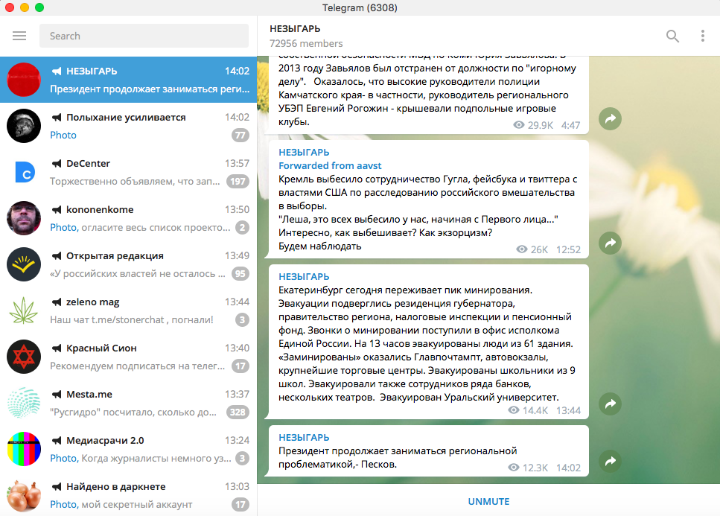Click the 72956 members subtitle
Viewport: 720px width, 516px height.
[306, 44]
